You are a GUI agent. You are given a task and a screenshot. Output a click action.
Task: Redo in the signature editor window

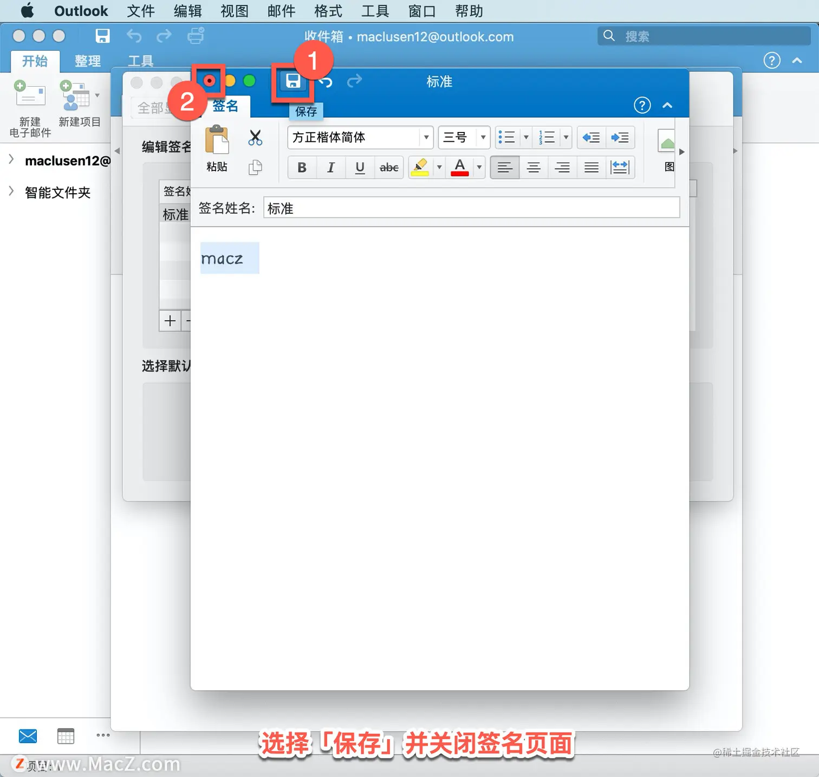(x=354, y=81)
